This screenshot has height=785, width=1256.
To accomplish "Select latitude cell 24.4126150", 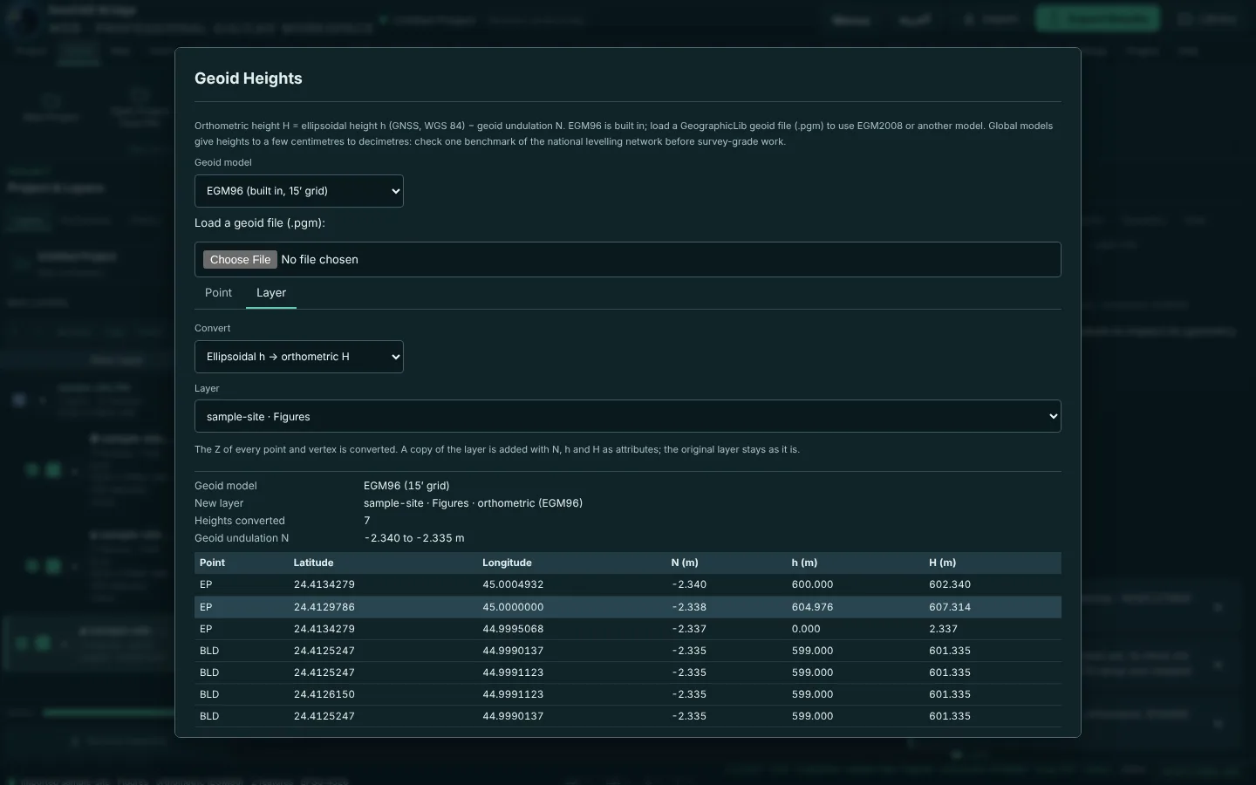I will click(x=324, y=695).
